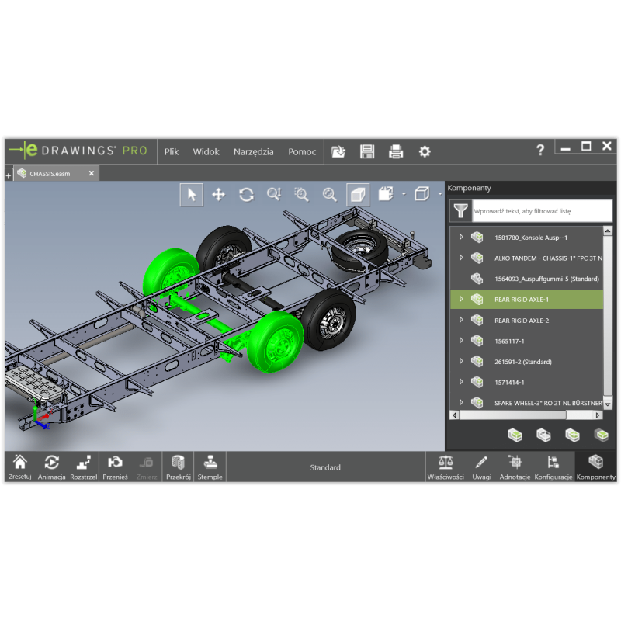The image size is (621, 621).
Task: Click the Print icon in top toolbar
Action: click(x=396, y=151)
